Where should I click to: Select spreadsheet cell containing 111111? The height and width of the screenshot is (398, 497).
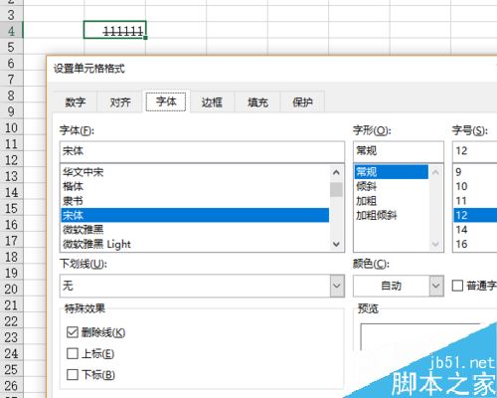(114, 30)
